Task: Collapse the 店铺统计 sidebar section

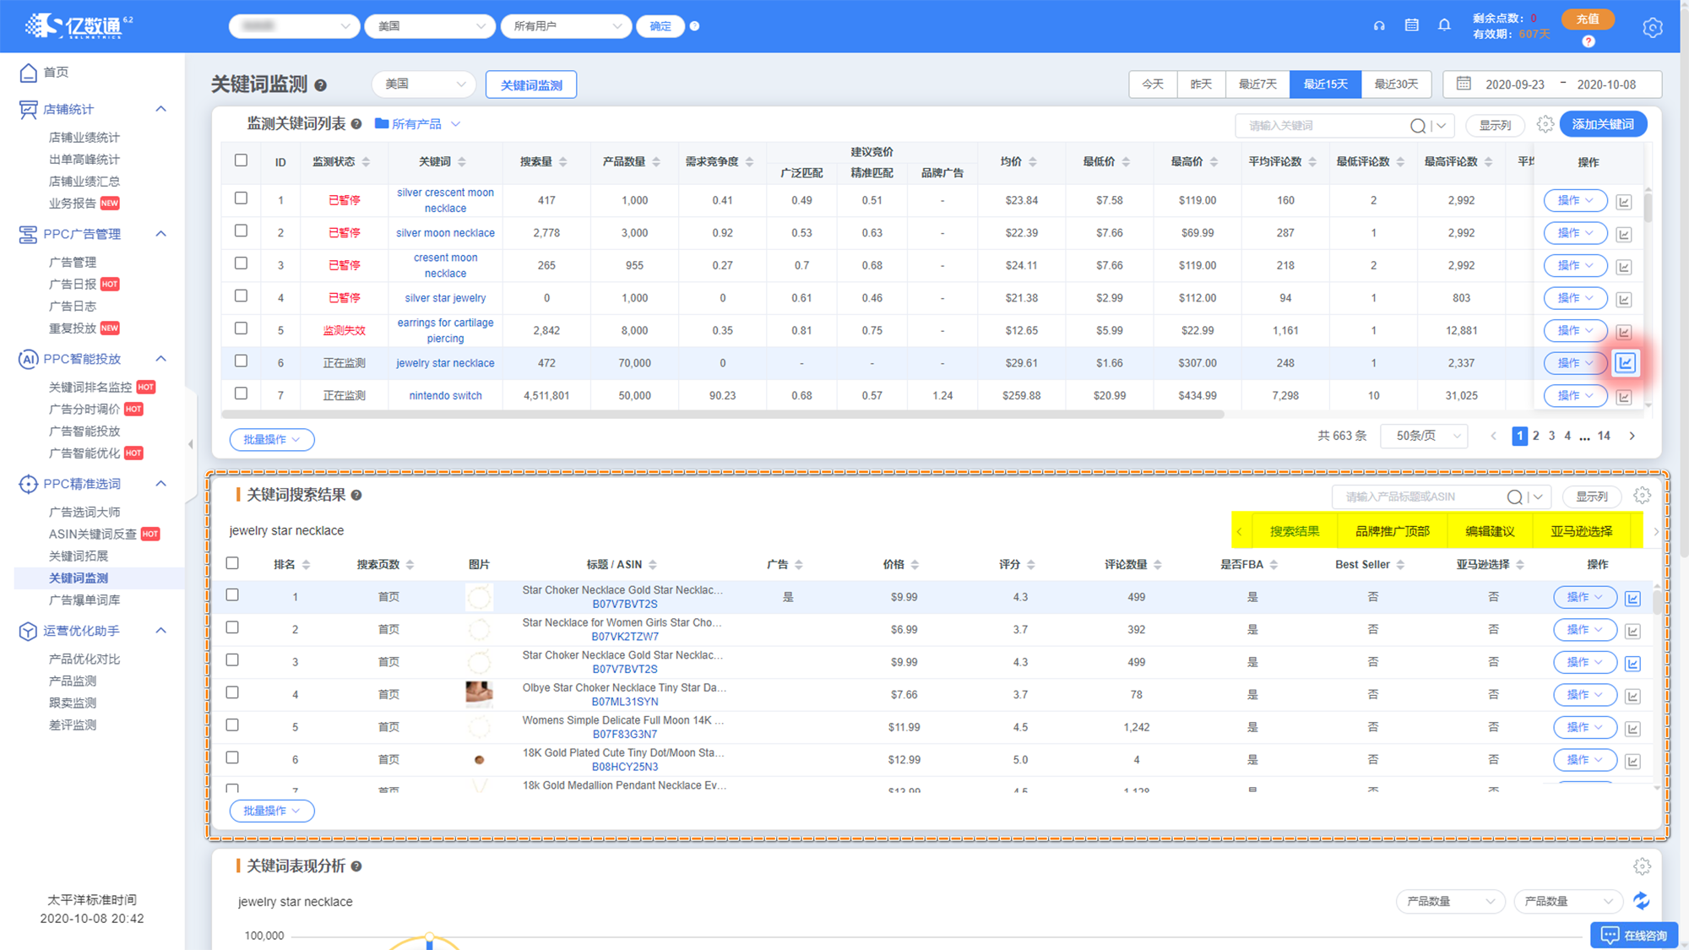Action: [160, 109]
